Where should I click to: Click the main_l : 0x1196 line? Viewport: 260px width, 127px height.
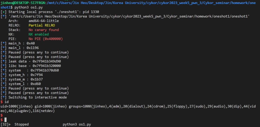(20, 48)
